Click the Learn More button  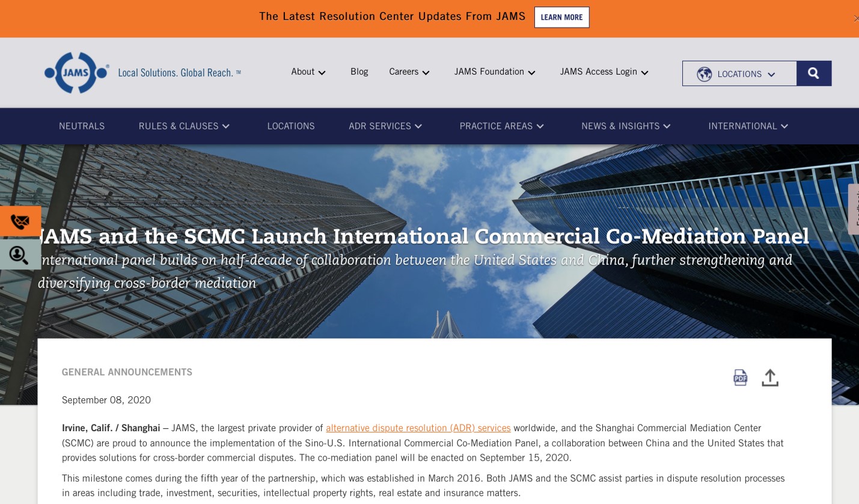tap(562, 17)
